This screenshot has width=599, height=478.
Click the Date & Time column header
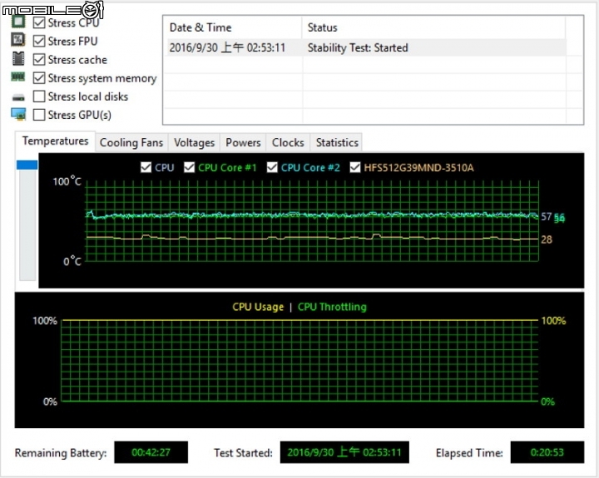[x=233, y=27]
